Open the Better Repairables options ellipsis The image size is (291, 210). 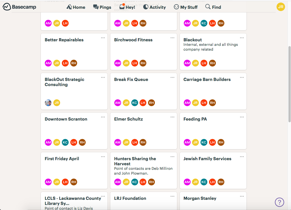pyautogui.click(x=103, y=38)
